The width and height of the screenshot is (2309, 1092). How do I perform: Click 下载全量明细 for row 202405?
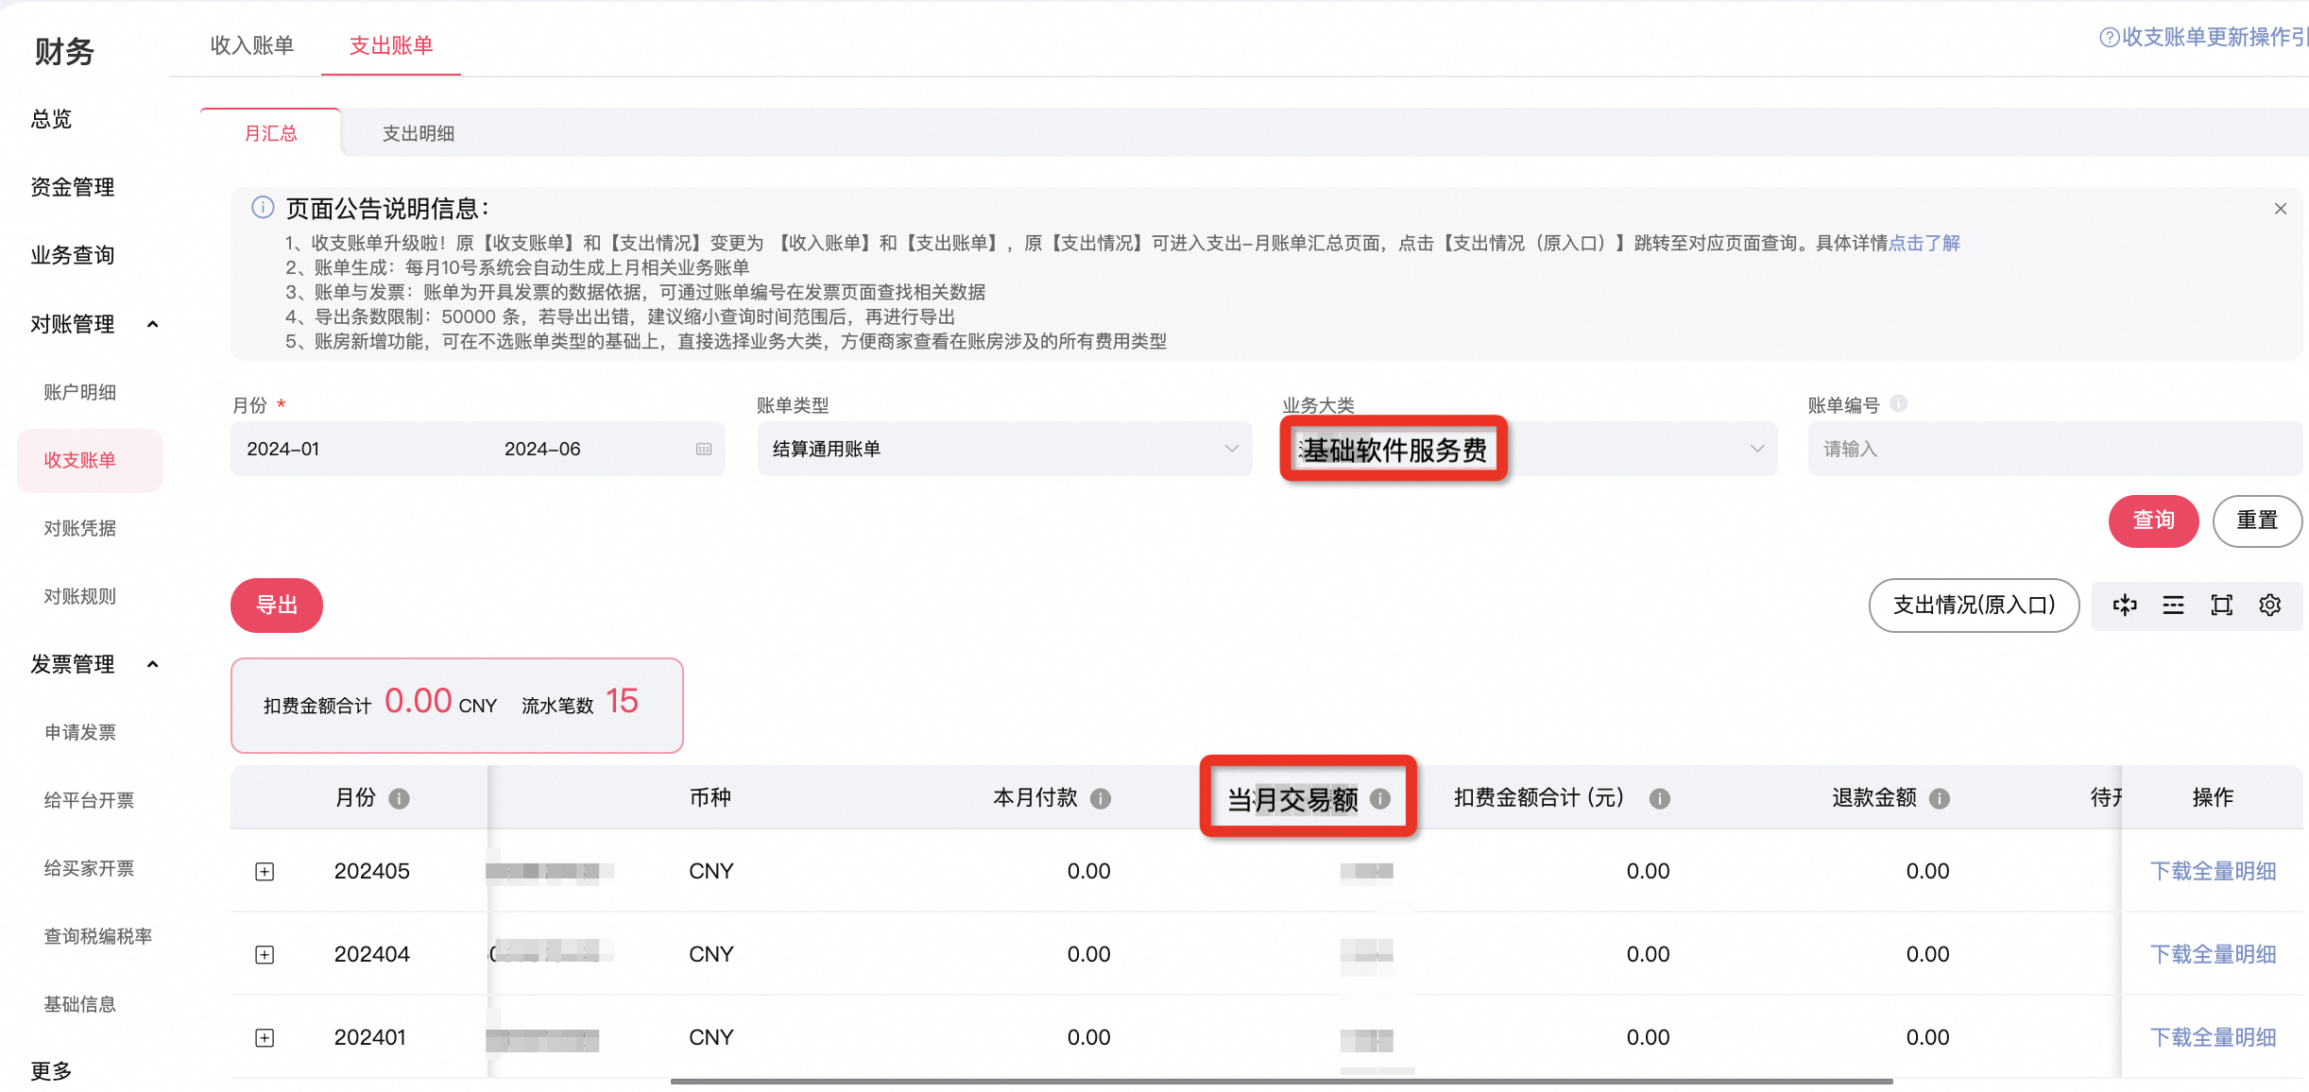point(2213,871)
